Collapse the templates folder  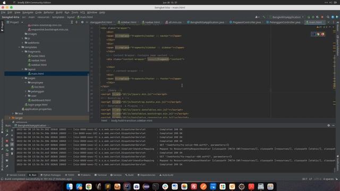coord(19,47)
